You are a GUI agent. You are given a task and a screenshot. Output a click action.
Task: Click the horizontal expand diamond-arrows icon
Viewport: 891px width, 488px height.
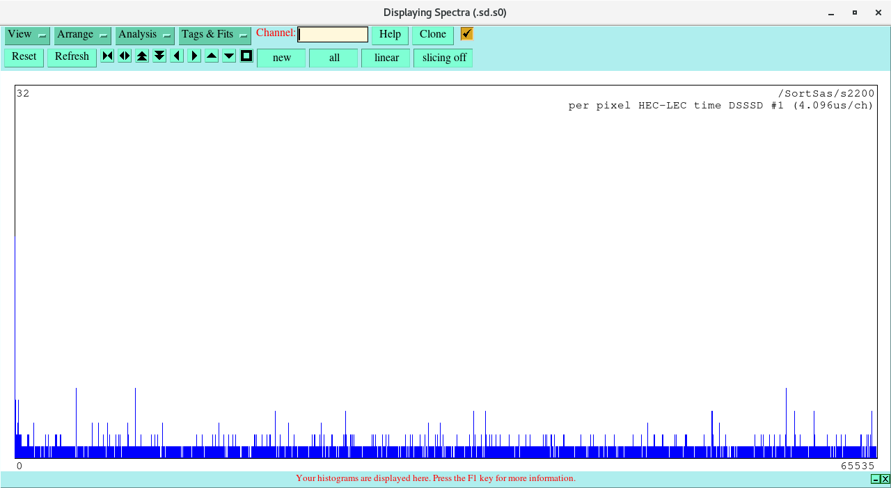(125, 56)
